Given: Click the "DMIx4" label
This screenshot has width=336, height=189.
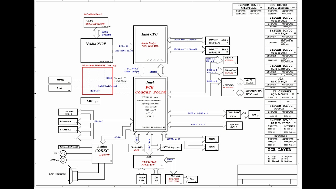Looking at the screenshot, I should (153, 72).
